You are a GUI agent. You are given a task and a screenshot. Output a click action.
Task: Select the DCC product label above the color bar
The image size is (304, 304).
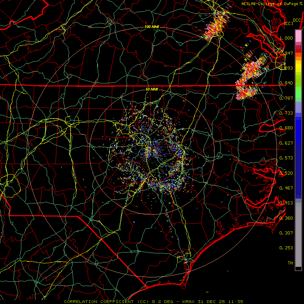tap(297, 20)
